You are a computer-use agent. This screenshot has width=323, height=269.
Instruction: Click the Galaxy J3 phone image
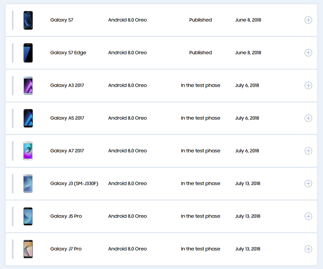point(28,184)
